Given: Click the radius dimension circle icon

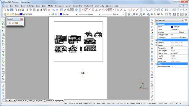Looking at the screenshot, I should click(155, 10).
